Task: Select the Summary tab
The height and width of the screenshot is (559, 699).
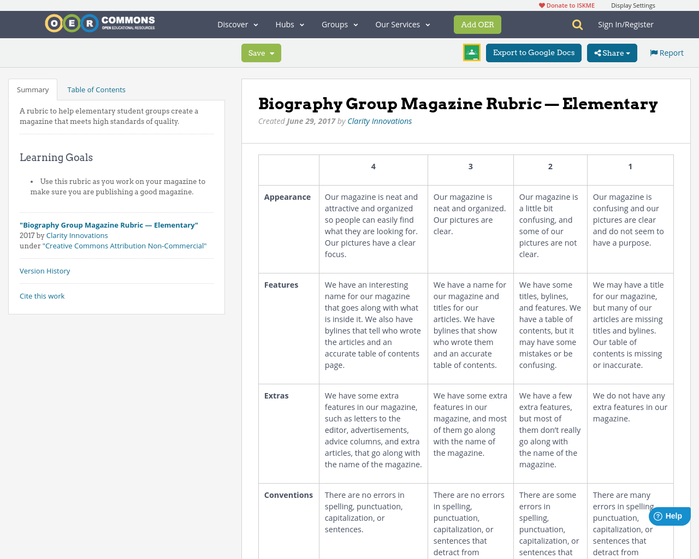Action: click(x=32, y=88)
